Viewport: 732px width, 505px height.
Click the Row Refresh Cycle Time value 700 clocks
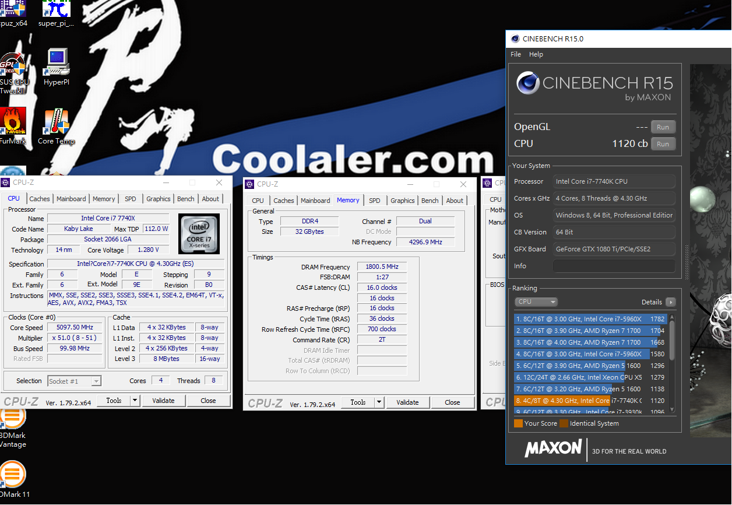(x=382, y=329)
